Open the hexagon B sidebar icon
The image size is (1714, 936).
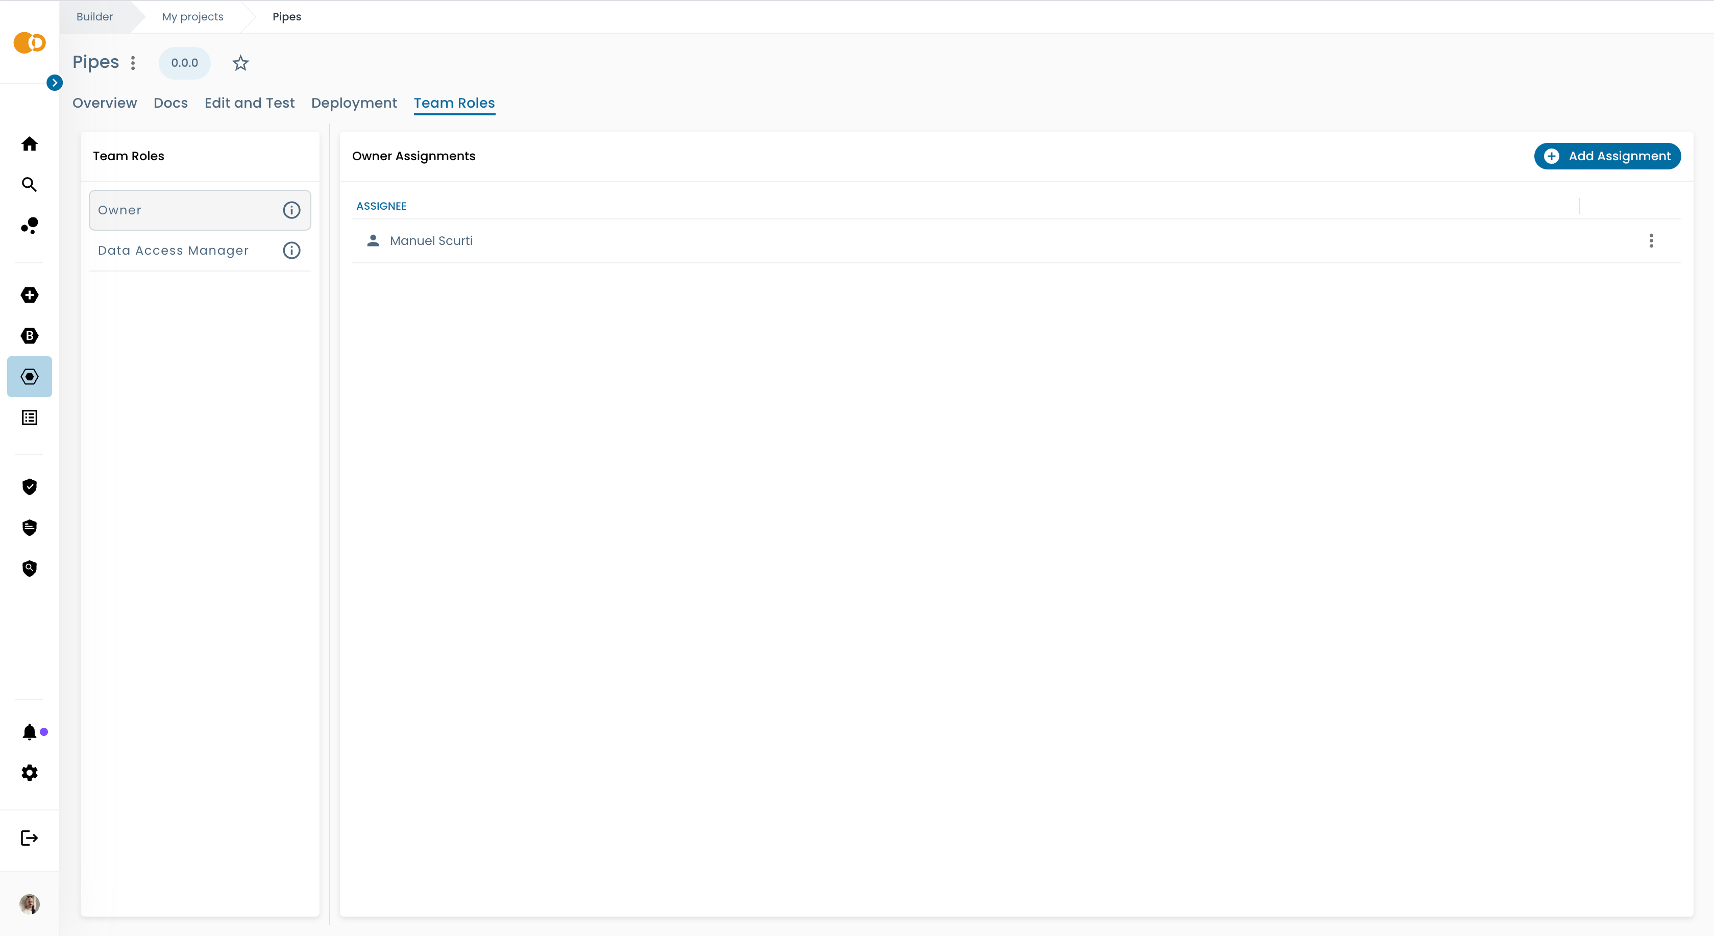(29, 335)
